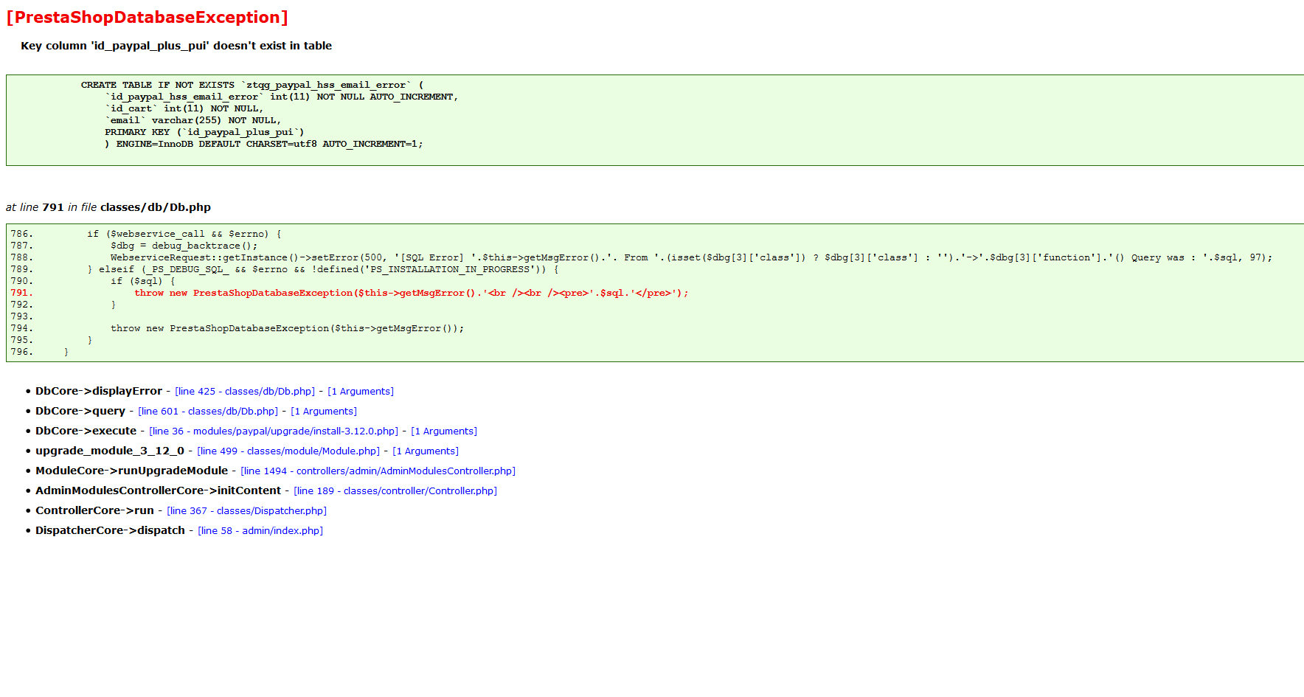Click the DispatcherCore->dispatch trace entry name
This screenshot has width=1304, height=697.
point(111,530)
